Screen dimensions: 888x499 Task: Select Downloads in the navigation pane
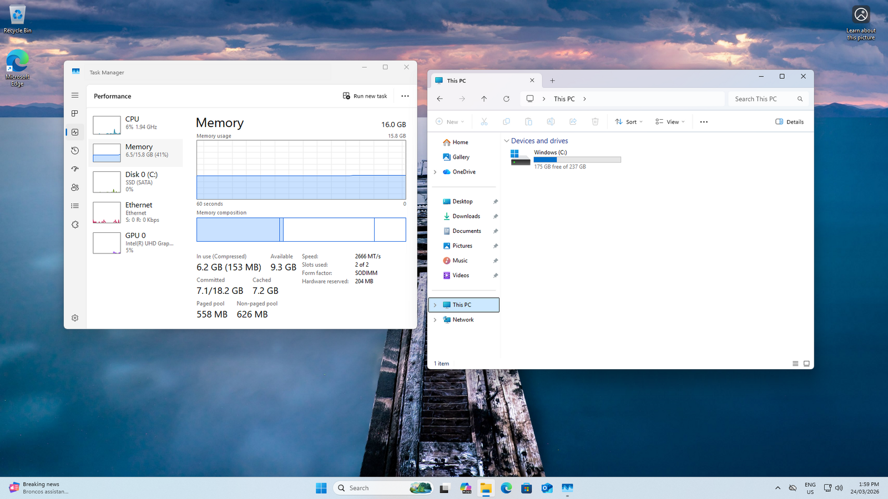pyautogui.click(x=466, y=216)
